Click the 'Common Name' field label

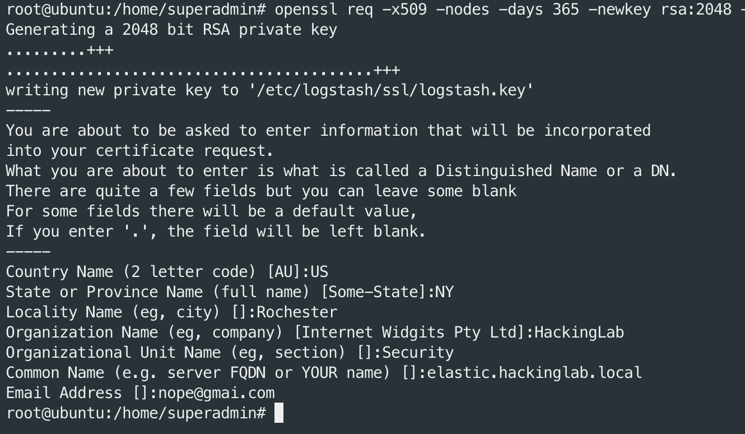[x=55, y=373]
